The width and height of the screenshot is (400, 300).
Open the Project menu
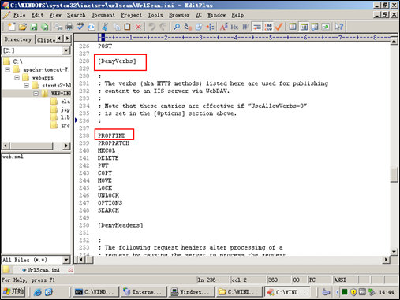pos(132,15)
